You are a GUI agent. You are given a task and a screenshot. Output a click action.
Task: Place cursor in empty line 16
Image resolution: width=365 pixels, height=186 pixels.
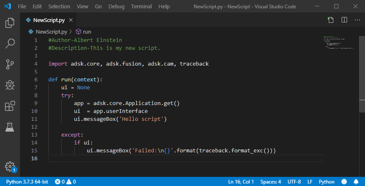pyautogui.click(x=186, y=159)
